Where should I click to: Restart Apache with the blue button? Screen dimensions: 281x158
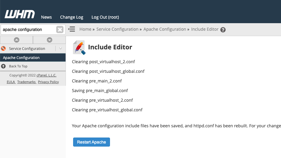point(91,142)
